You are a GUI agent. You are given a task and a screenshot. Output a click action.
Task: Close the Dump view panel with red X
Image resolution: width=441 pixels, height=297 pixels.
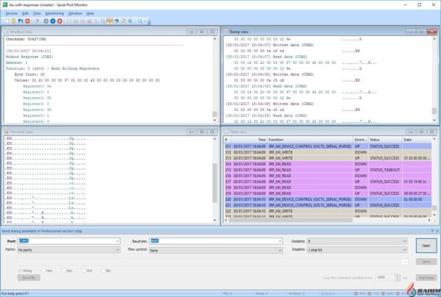click(x=431, y=32)
